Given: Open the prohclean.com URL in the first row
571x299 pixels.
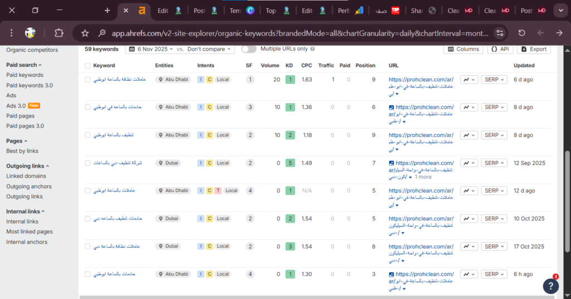Looking at the screenshot, I should pos(421,80).
